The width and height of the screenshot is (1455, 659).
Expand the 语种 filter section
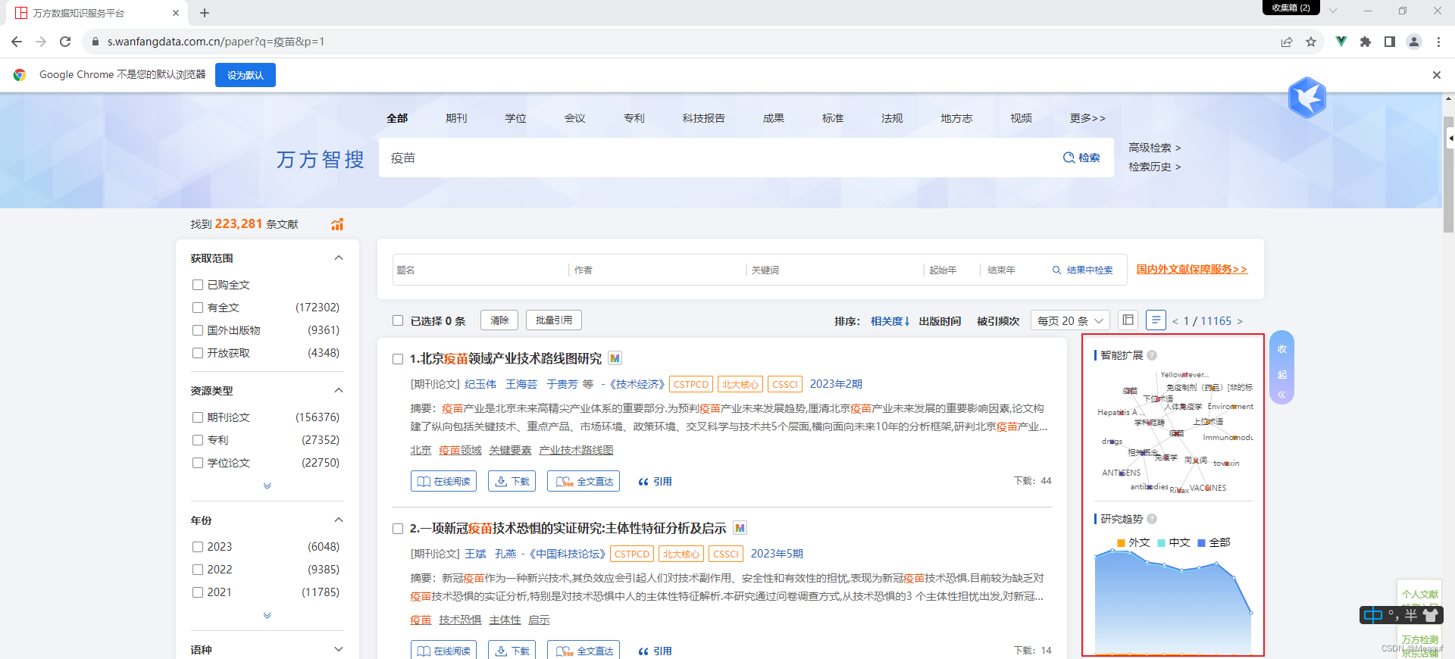[x=339, y=649]
